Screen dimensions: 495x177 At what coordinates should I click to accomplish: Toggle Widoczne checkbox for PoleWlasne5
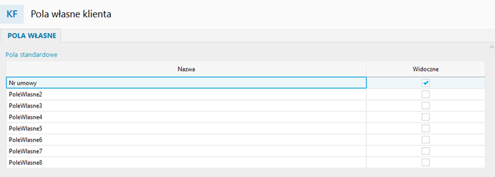click(x=426, y=128)
